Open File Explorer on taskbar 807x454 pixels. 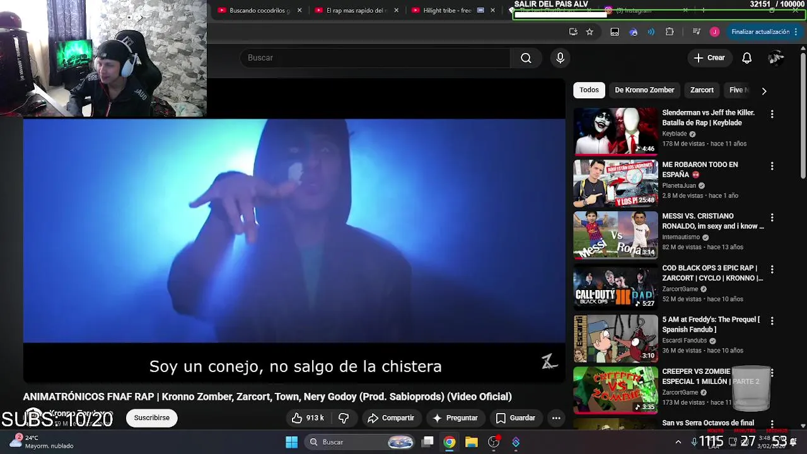pyautogui.click(x=472, y=442)
